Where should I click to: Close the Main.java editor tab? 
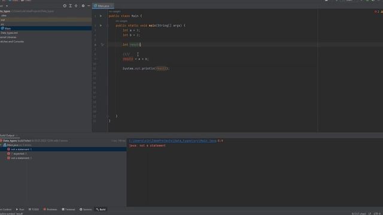click(112, 6)
